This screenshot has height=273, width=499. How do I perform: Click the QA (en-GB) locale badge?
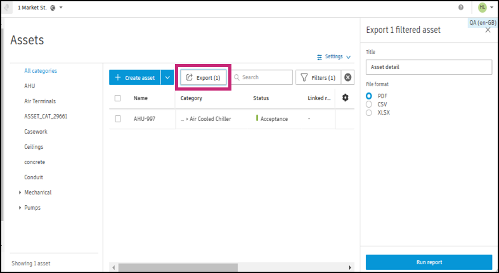coord(483,23)
